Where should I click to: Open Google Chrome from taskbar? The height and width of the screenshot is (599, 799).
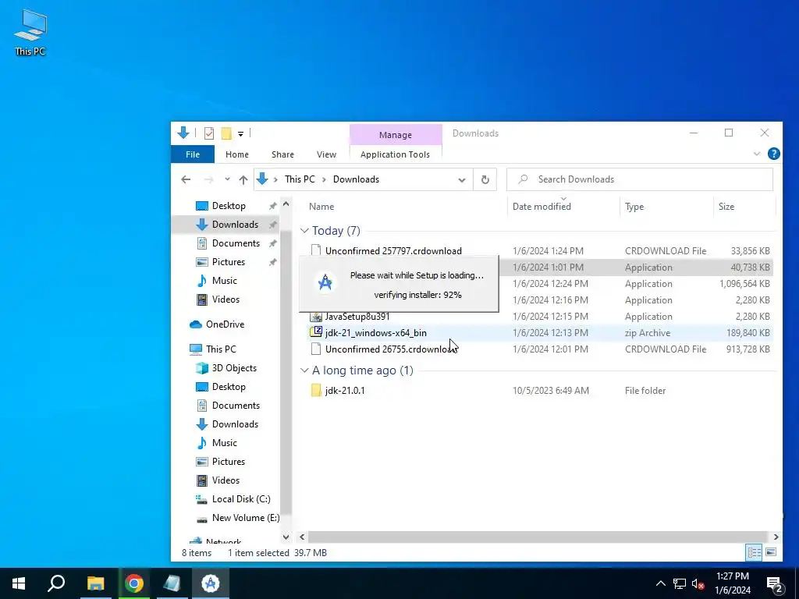click(134, 583)
